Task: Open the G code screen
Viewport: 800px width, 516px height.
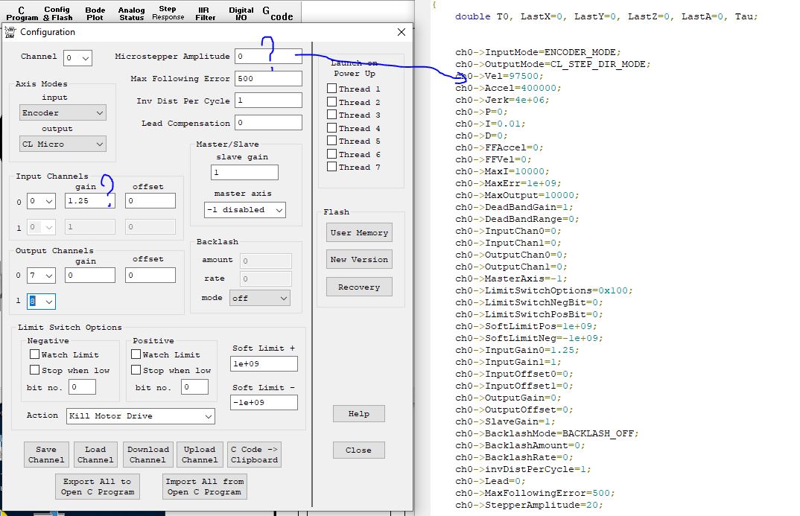Action: click(278, 13)
